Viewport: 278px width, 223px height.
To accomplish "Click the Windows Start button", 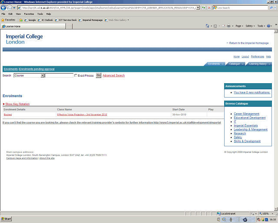I will (7, 219).
